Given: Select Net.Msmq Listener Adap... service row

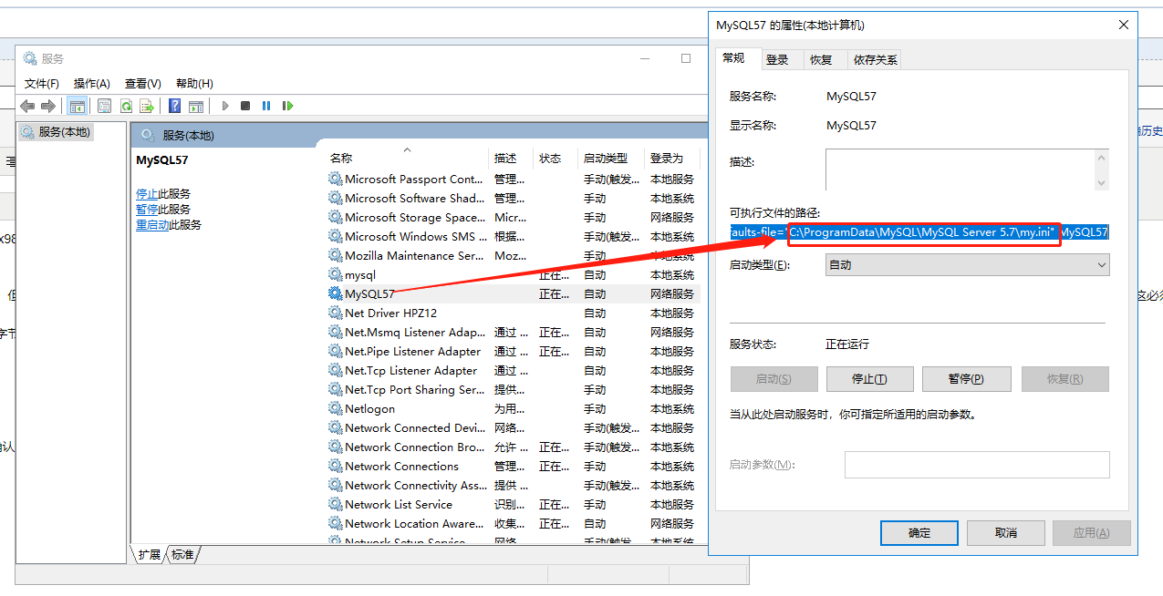Looking at the screenshot, I should coord(514,332).
